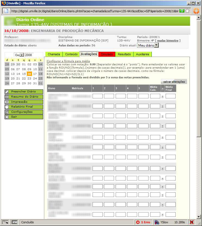Click the Preencher Diário sidebar button
This screenshot has width=202, height=226.
tap(24, 92)
